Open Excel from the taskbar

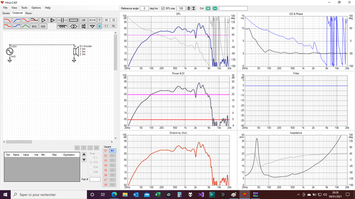click(158, 195)
